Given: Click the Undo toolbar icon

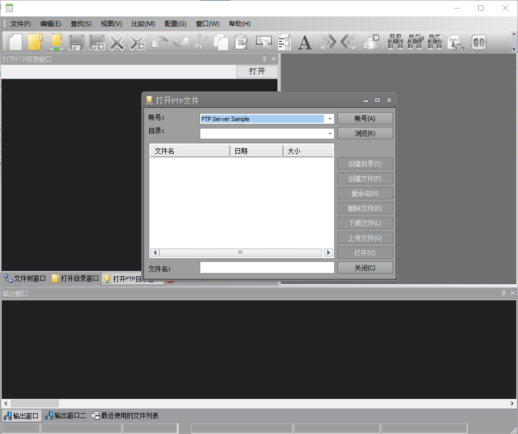Looking at the screenshot, I should tap(159, 42).
